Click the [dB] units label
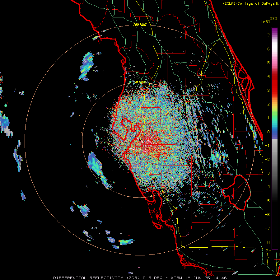Screen dimensions: 280x280 pos(265,21)
